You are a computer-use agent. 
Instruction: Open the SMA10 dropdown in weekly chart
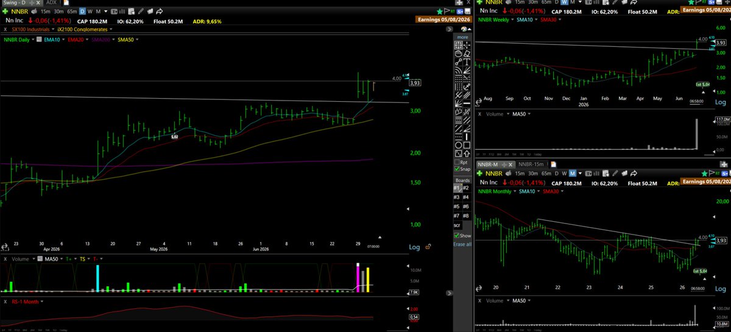[536, 20]
